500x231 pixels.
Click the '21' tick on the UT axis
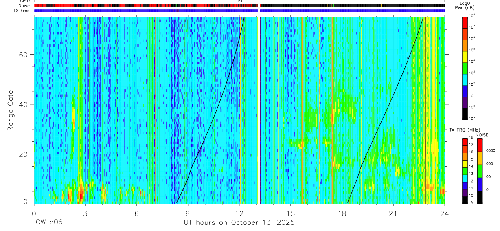coord(393,213)
